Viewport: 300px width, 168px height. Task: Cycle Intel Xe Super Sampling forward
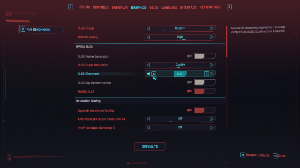212,127
